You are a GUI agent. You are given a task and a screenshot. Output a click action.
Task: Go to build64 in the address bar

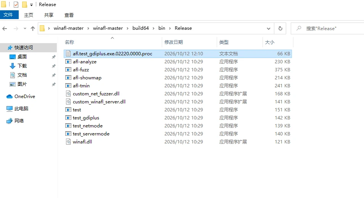click(x=140, y=28)
